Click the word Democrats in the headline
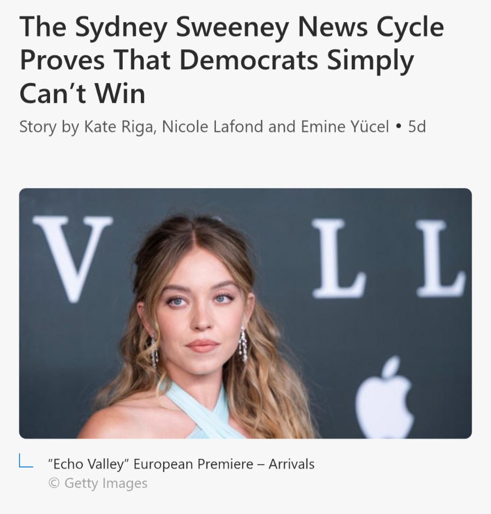Screen dimensions: 491x514 248,60
